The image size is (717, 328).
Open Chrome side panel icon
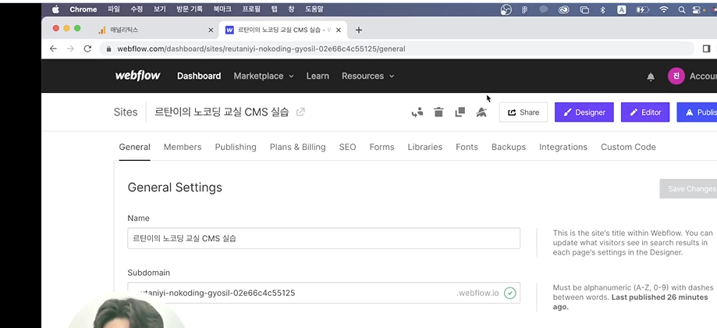[706, 48]
